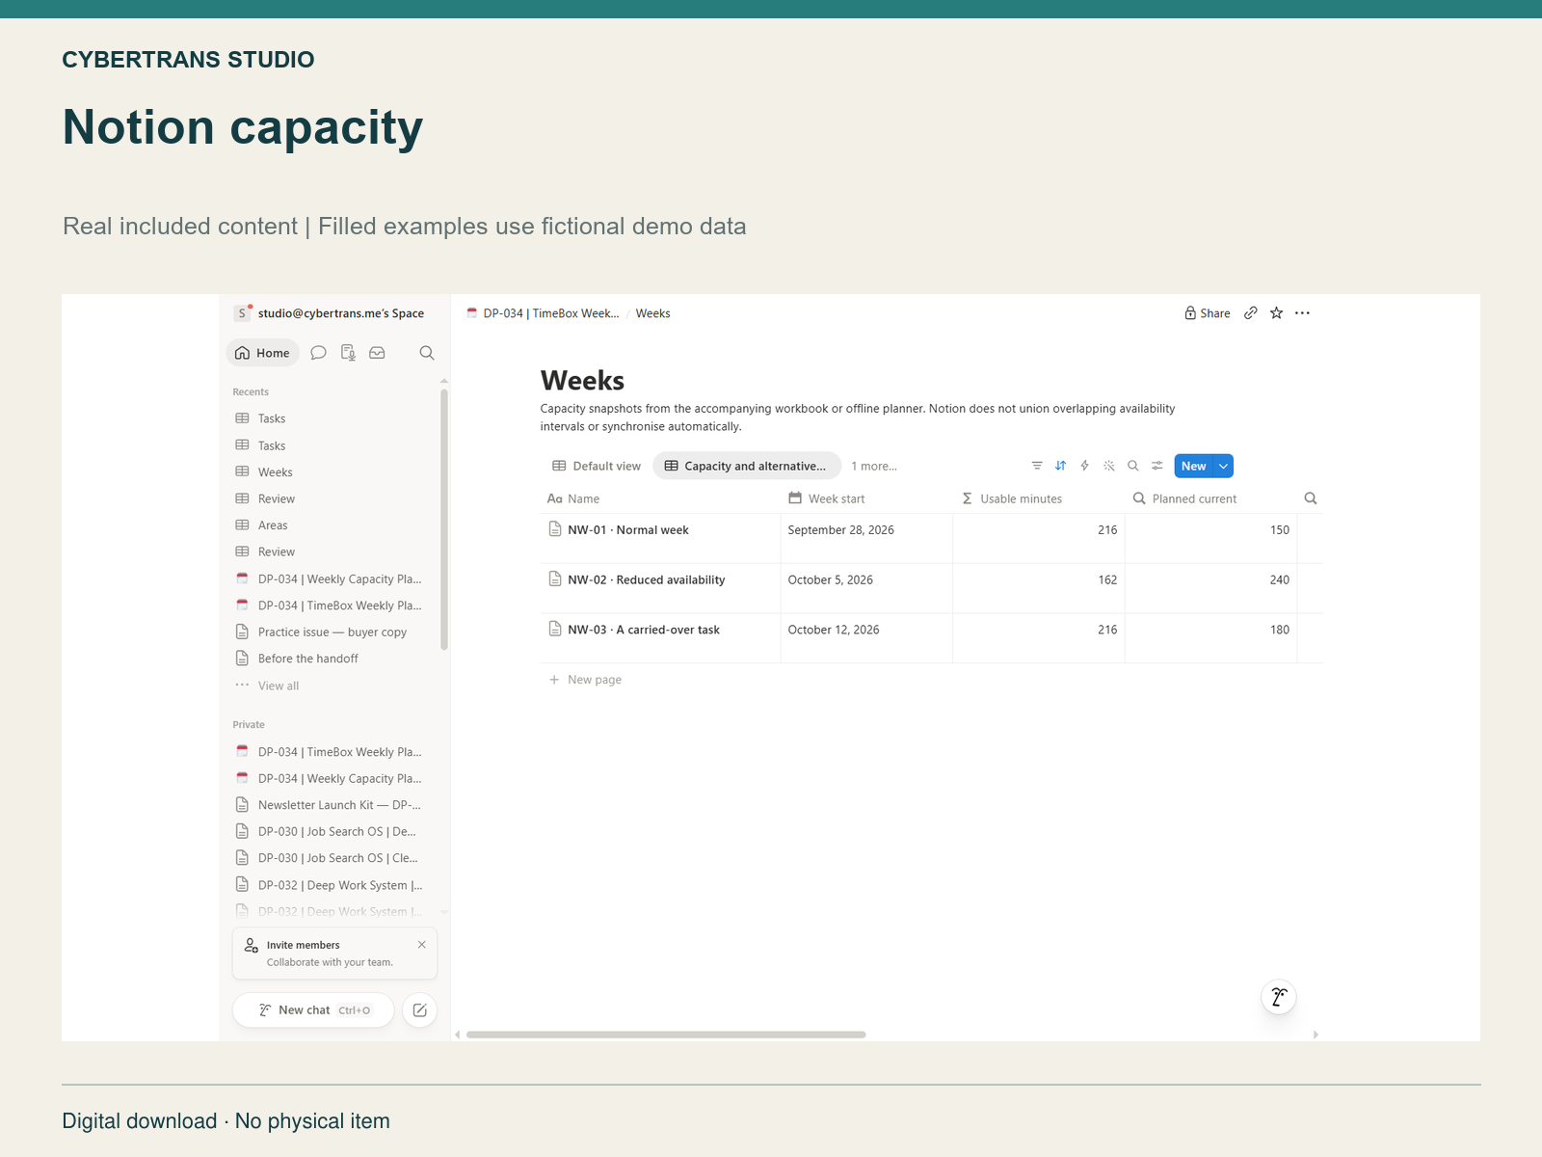Add a row with New page
The image size is (1542, 1157).
click(585, 680)
